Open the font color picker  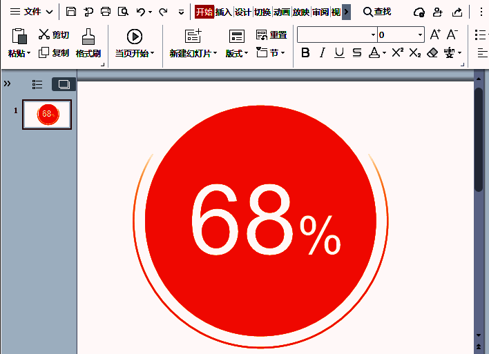384,53
